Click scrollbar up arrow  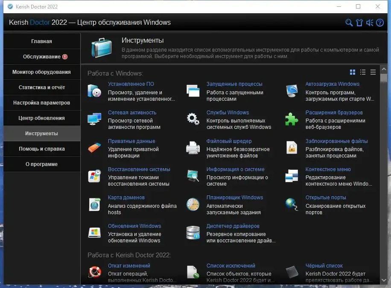[384, 69]
